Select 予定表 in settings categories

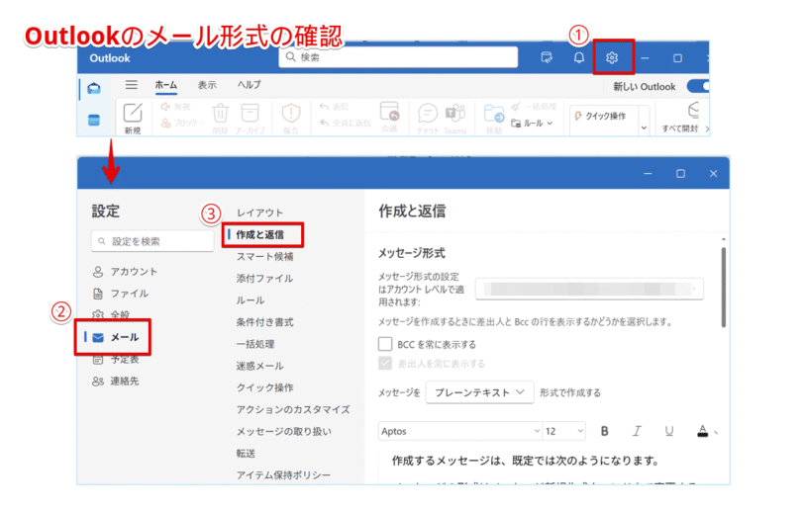[x=116, y=360]
